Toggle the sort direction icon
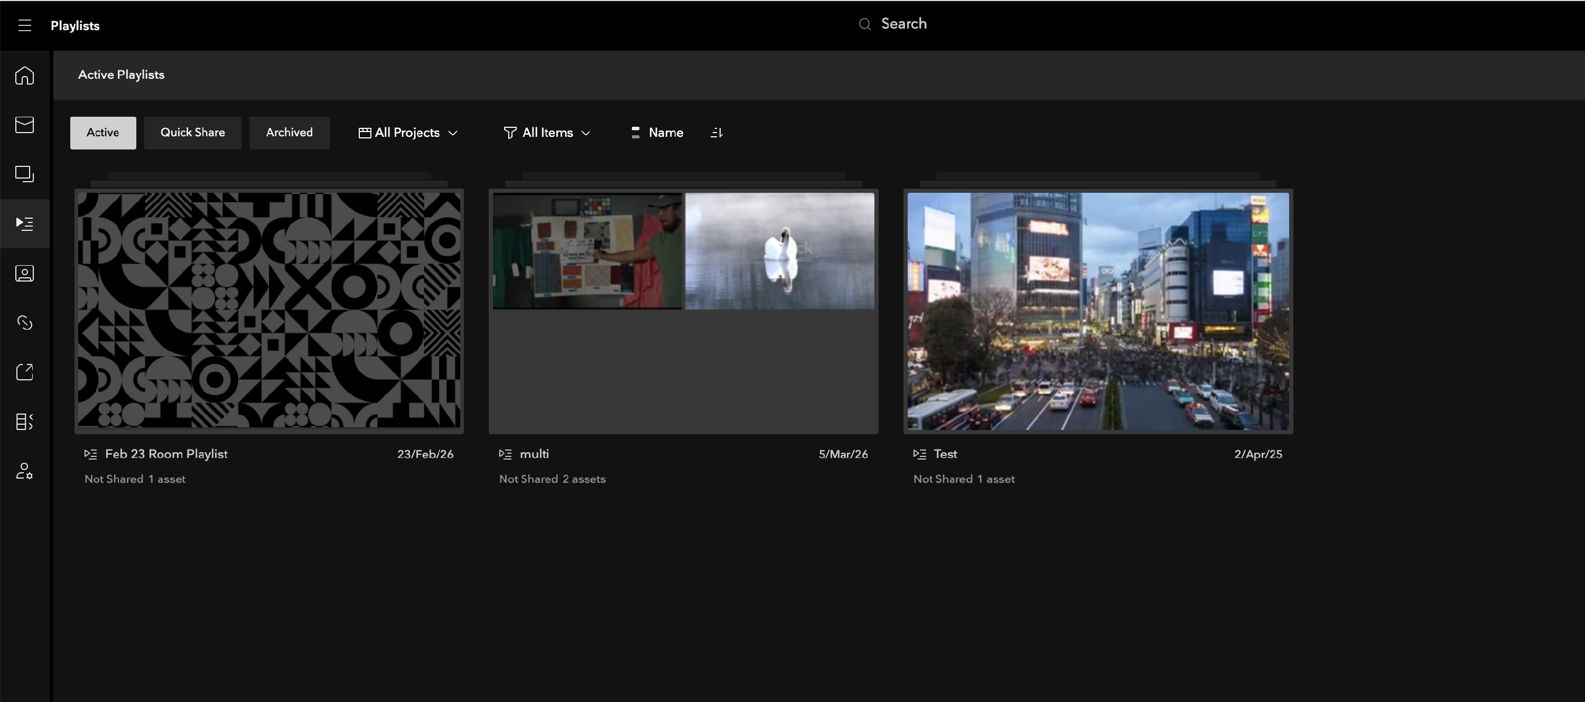Viewport: 1585px width, 702px height. pos(716,133)
